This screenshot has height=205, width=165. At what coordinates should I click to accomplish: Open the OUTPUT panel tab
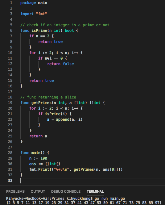point(38,191)
